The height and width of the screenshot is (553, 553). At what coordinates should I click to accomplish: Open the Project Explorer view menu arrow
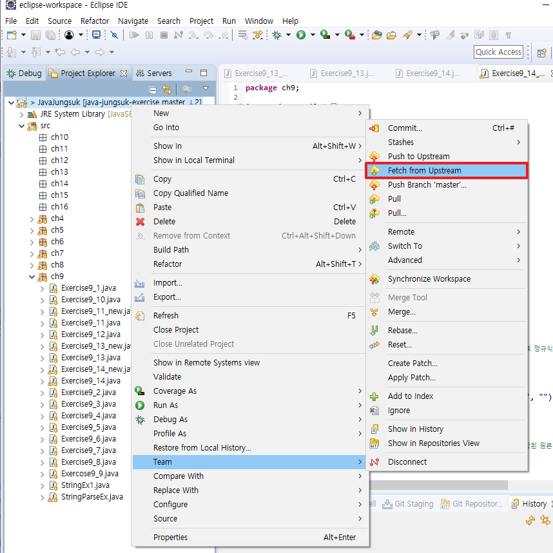tap(206, 88)
